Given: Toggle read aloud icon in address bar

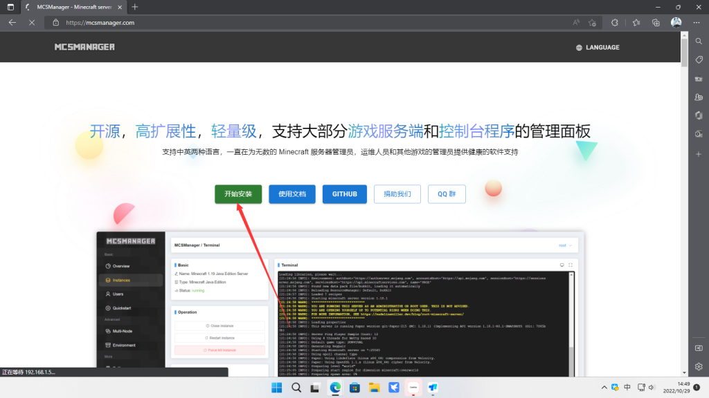Looking at the screenshot, I should (575, 23).
